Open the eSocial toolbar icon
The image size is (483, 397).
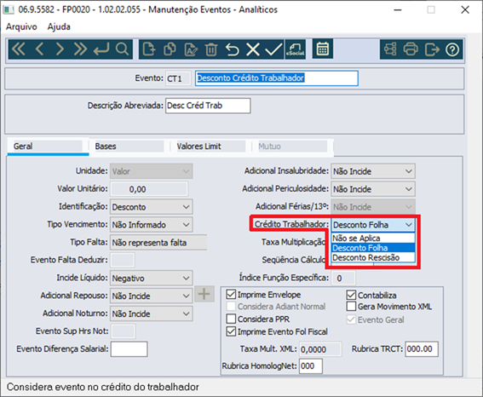(x=296, y=49)
